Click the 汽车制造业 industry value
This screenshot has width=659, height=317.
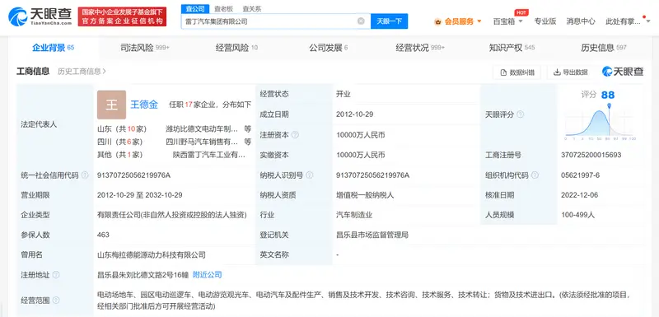[x=354, y=215]
